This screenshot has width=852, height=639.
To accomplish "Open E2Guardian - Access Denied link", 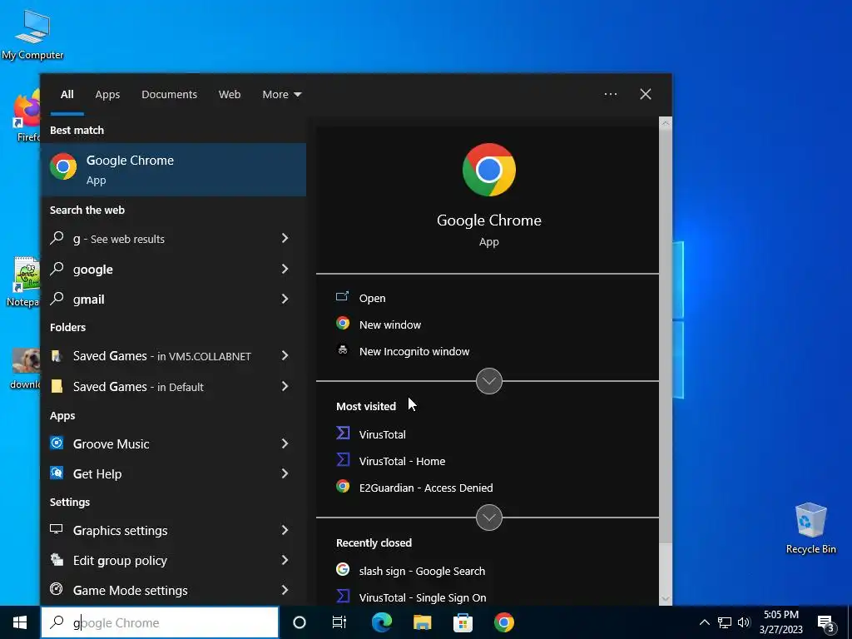I will 426,488.
